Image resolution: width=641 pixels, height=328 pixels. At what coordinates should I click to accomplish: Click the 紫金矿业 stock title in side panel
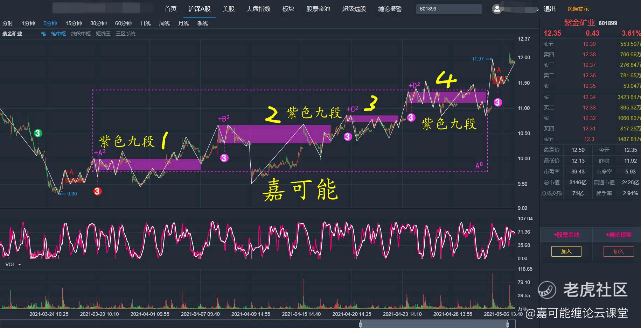point(579,23)
